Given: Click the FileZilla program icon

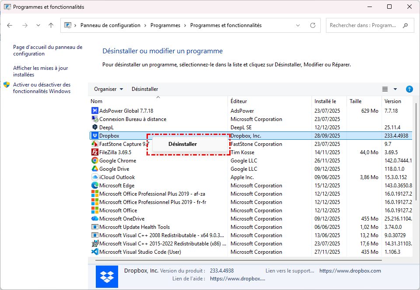Looking at the screenshot, I should pos(94,152).
